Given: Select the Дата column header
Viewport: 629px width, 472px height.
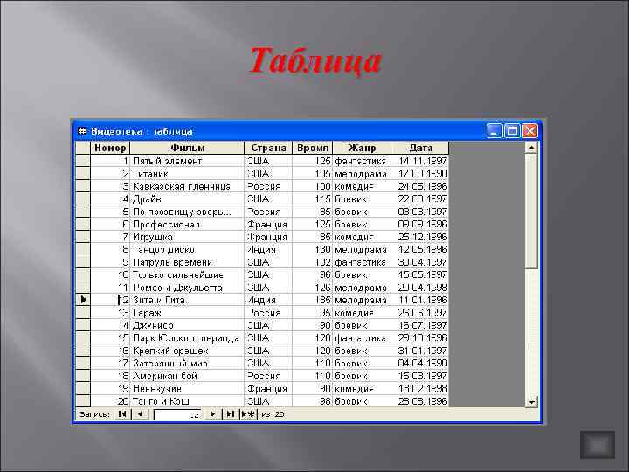Looking at the screenshot, I should [x=420, y=148].
